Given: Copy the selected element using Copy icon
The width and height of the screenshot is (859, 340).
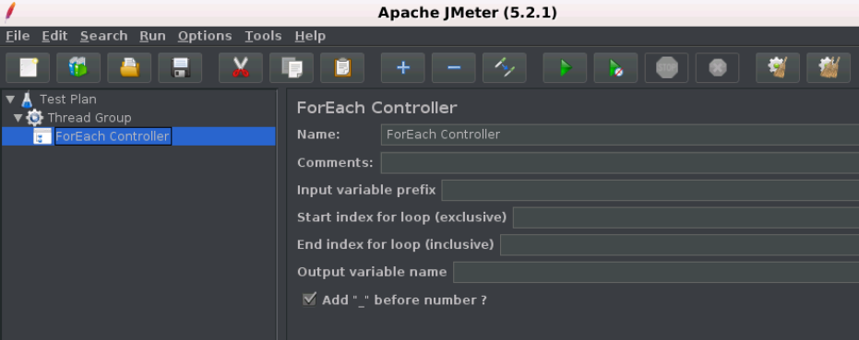Looking at the screenshot, I should (292, 68).
